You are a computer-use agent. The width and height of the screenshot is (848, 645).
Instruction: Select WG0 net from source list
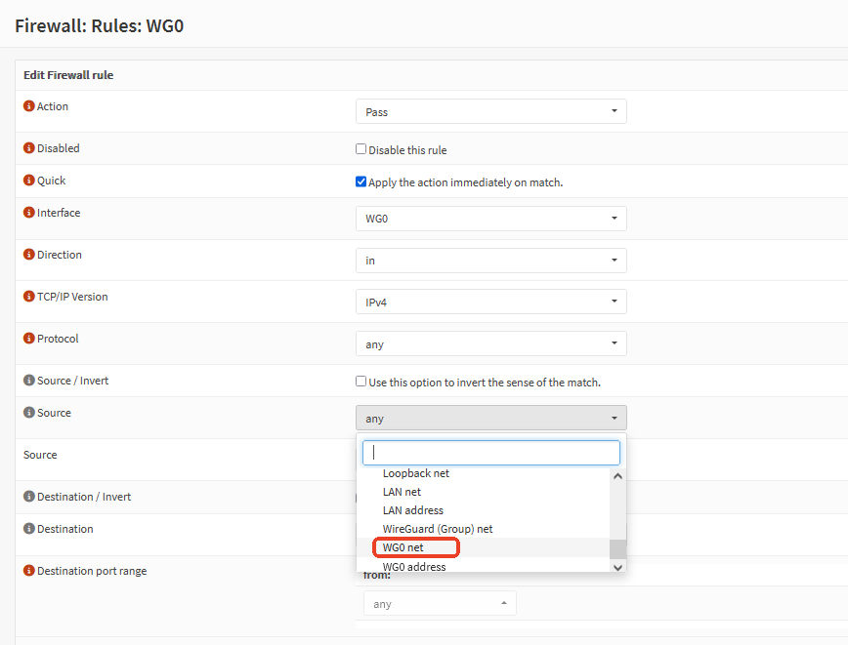pyautogui.click(x=403, y=548)
